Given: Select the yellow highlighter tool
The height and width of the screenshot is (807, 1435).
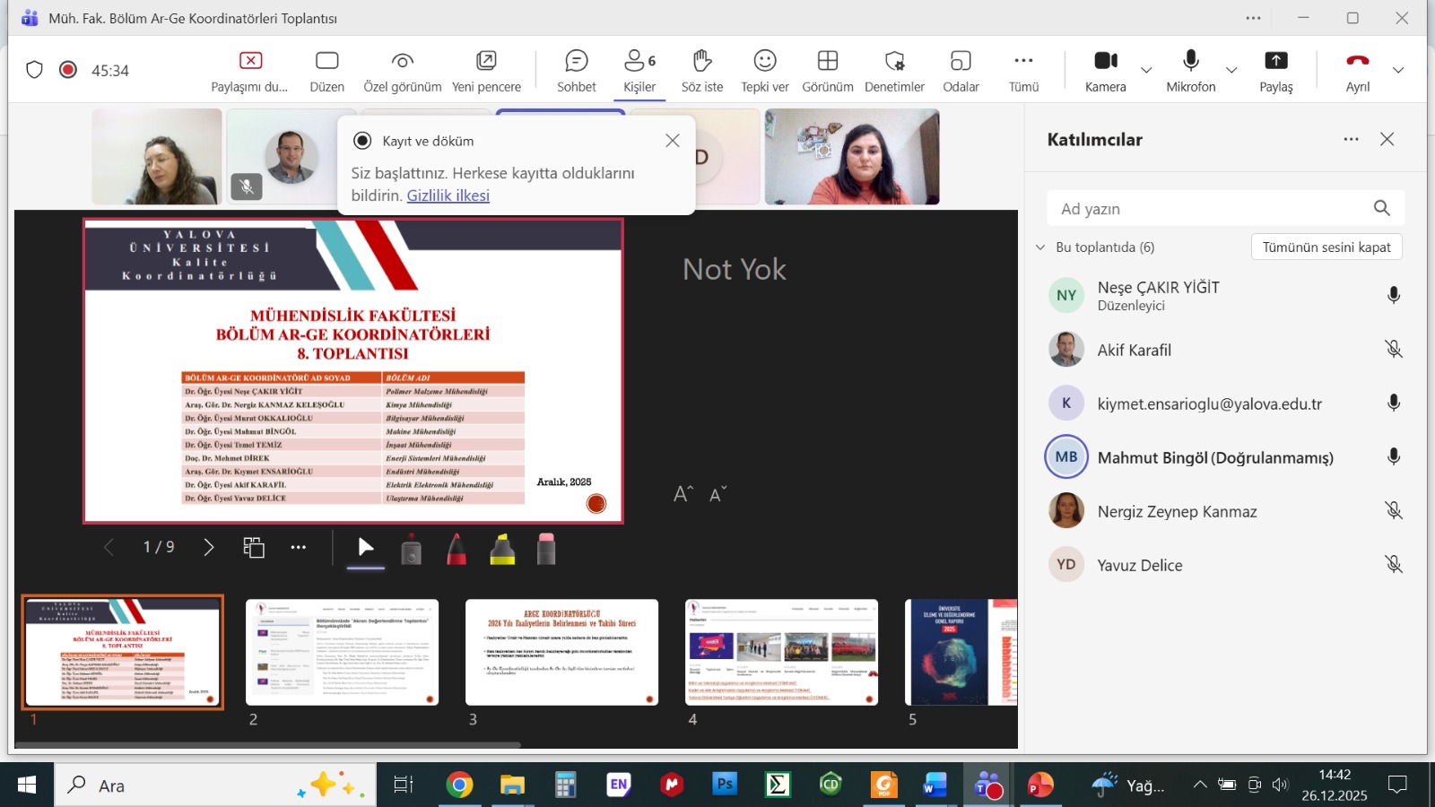Looking at the screenshot, I should 502,549.
